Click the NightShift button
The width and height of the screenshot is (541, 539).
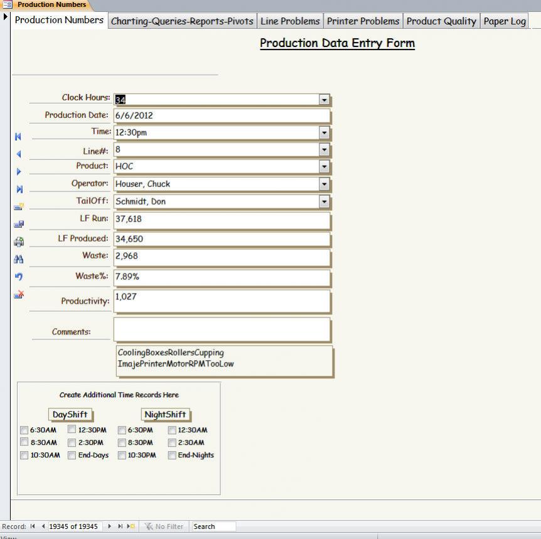(x=165, y=414)
